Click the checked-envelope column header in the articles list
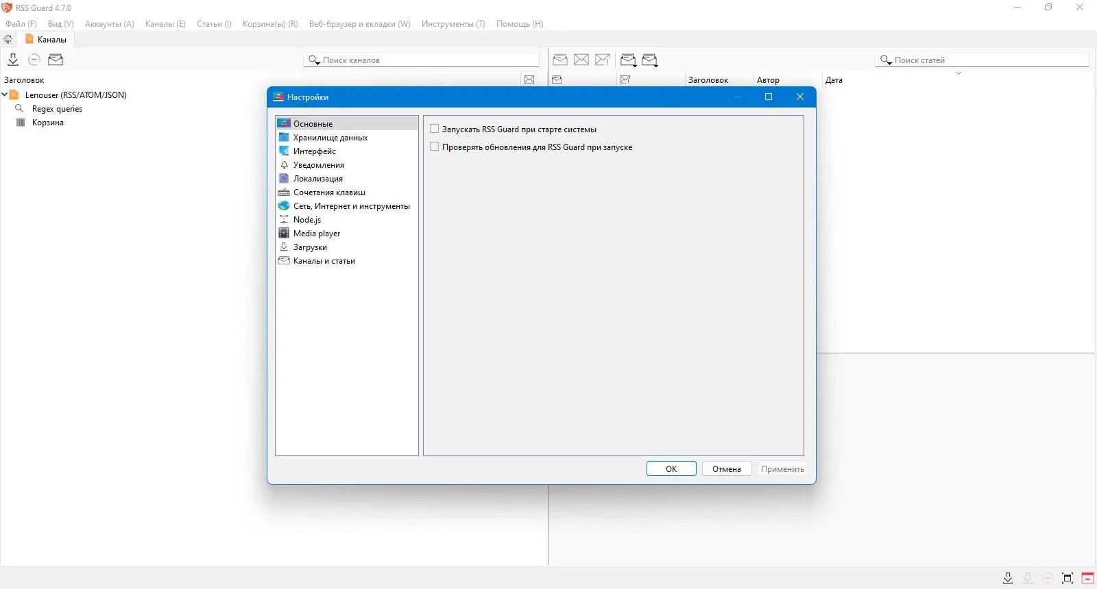The height and width of the screenshot is (589, 1097). point(625,79)
